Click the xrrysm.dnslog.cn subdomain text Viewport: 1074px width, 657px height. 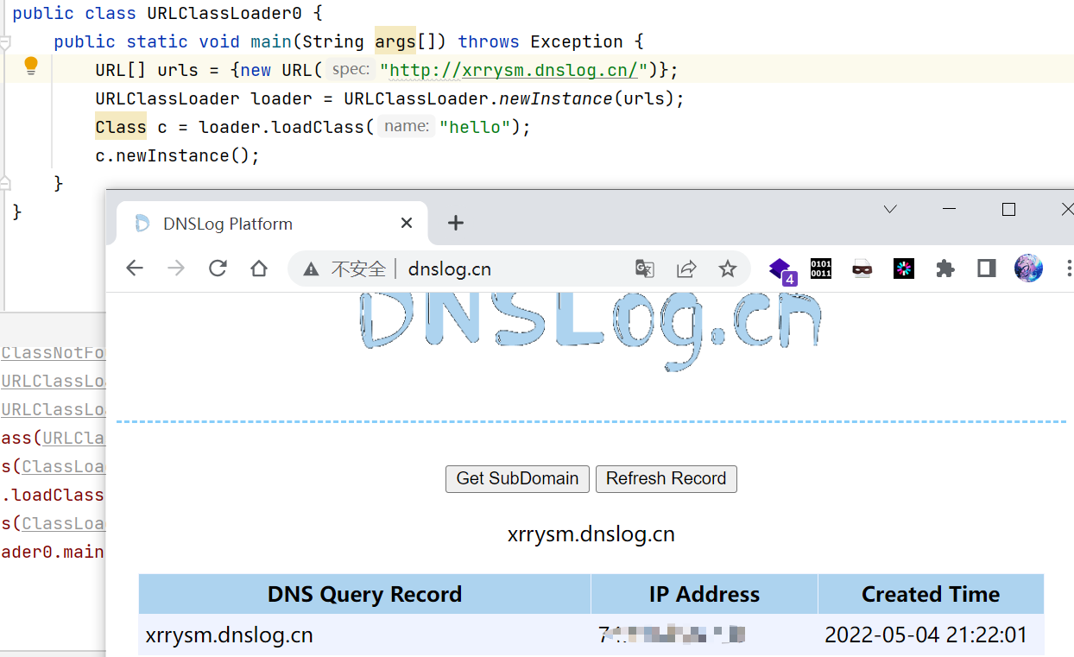click(591, 534)
